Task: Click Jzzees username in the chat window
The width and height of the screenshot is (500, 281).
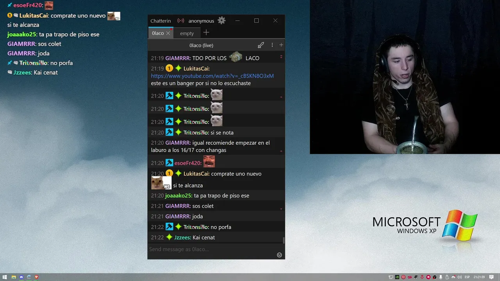Action: click(182, 238)
